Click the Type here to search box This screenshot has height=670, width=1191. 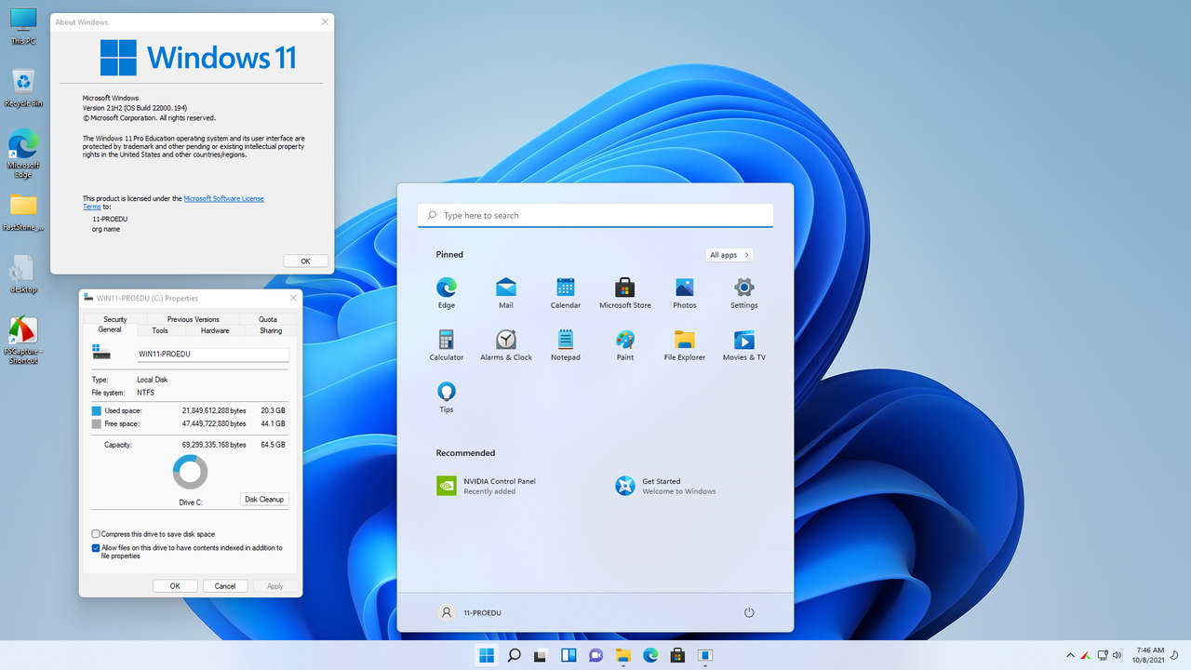coord(595,215)
